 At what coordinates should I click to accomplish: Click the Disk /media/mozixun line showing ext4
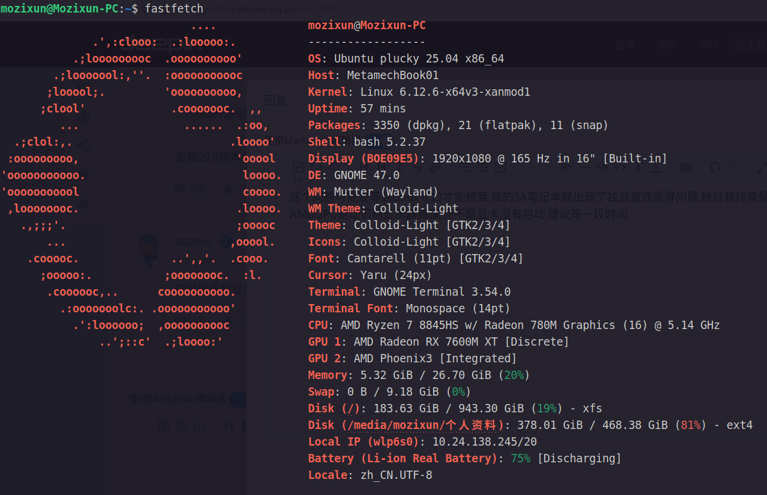530,425
